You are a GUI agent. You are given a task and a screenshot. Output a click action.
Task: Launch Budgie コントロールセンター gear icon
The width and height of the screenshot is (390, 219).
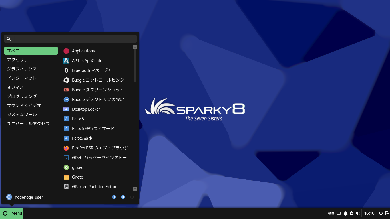point(97,80)
